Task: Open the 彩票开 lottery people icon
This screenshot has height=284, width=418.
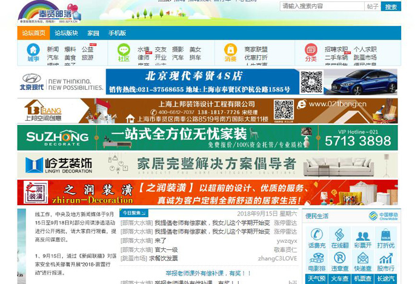Action: pyautogui.click(x=362, y=238)
